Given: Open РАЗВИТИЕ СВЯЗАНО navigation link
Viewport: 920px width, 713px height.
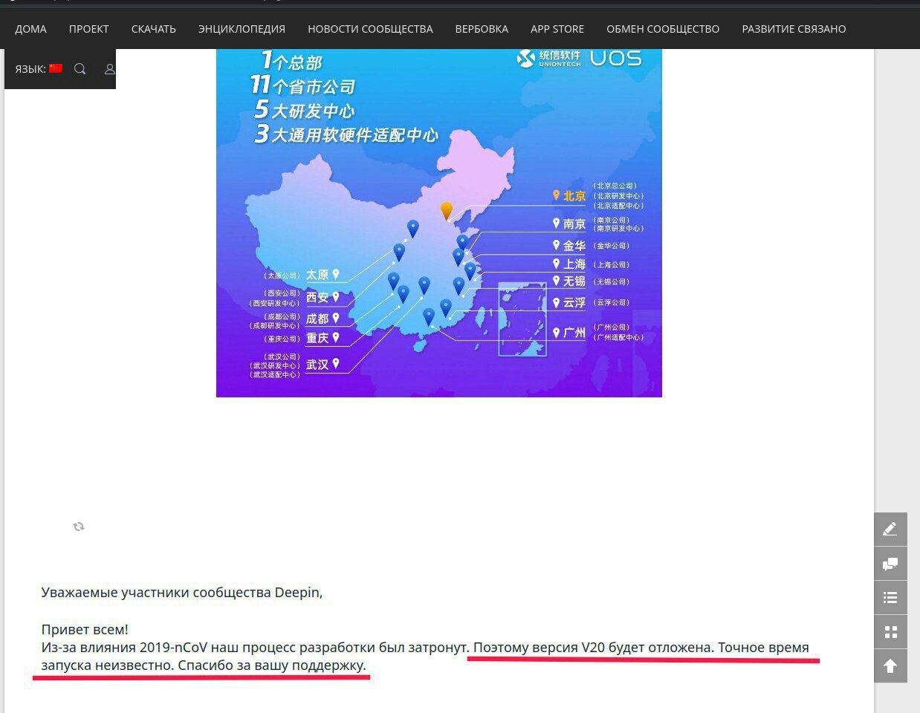Looking at the screenshot, I should tap(794, 29).
